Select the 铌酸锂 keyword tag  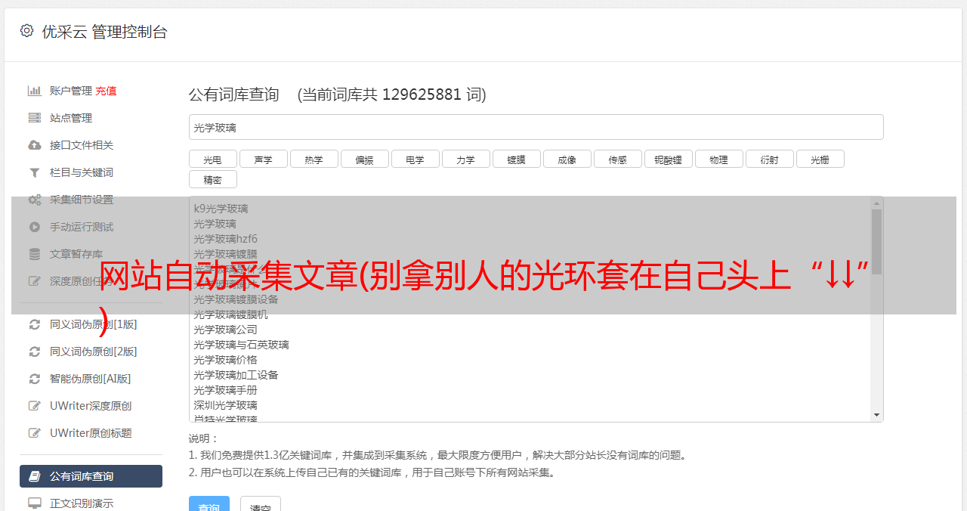668,159
